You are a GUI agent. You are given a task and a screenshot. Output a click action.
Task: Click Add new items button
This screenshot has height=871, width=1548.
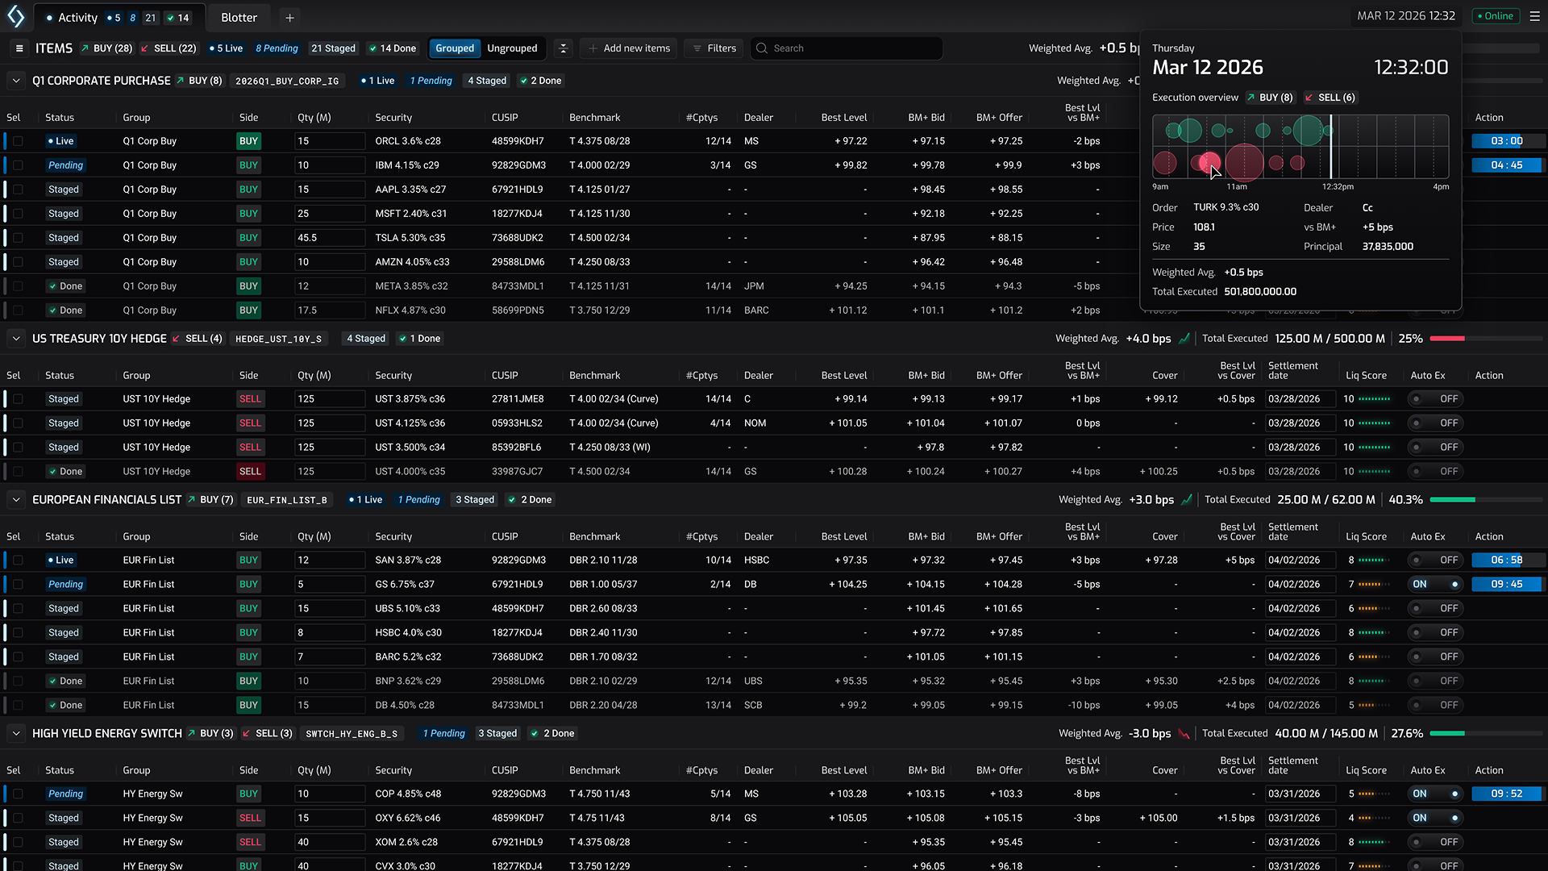[629, 48]
